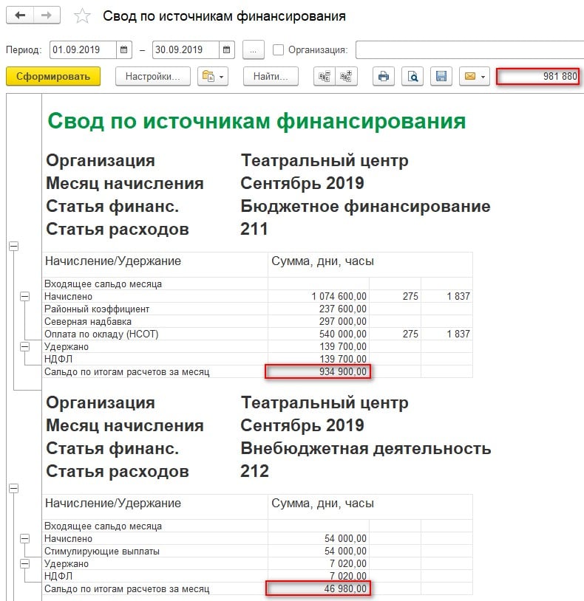Collapse the Начислено group in section 211
Screen dimensions: 584x601
click(x=24, y=296)
